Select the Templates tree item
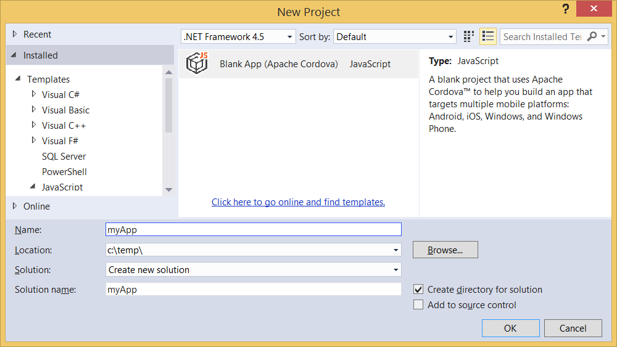 pos(48,80)
